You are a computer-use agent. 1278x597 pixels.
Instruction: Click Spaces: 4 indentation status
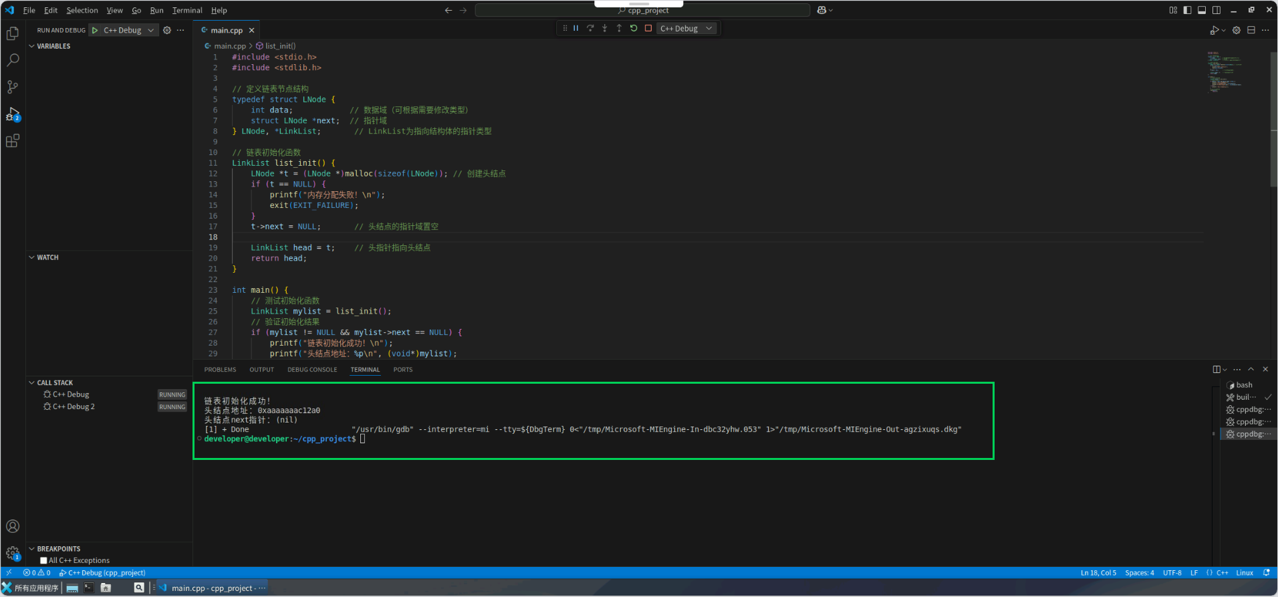(1140, 573)
